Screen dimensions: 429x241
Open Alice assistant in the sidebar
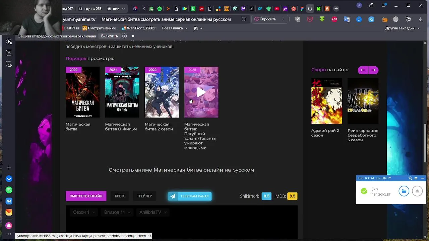point(9,226)
